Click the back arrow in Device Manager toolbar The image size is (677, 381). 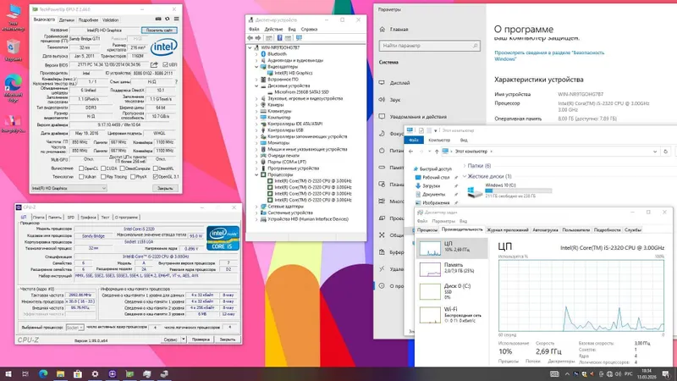(250, 38)
